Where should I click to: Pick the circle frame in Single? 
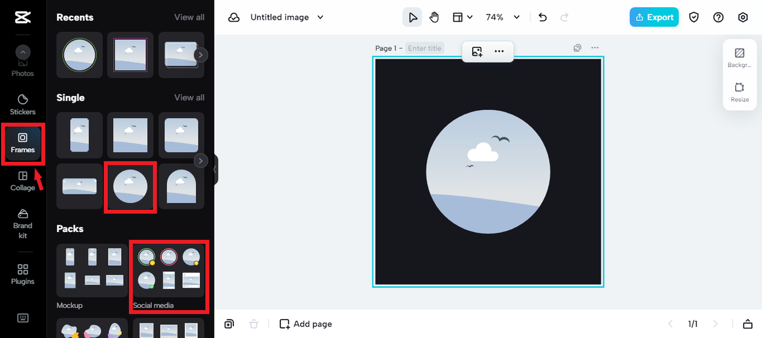[x=130, y=186]
